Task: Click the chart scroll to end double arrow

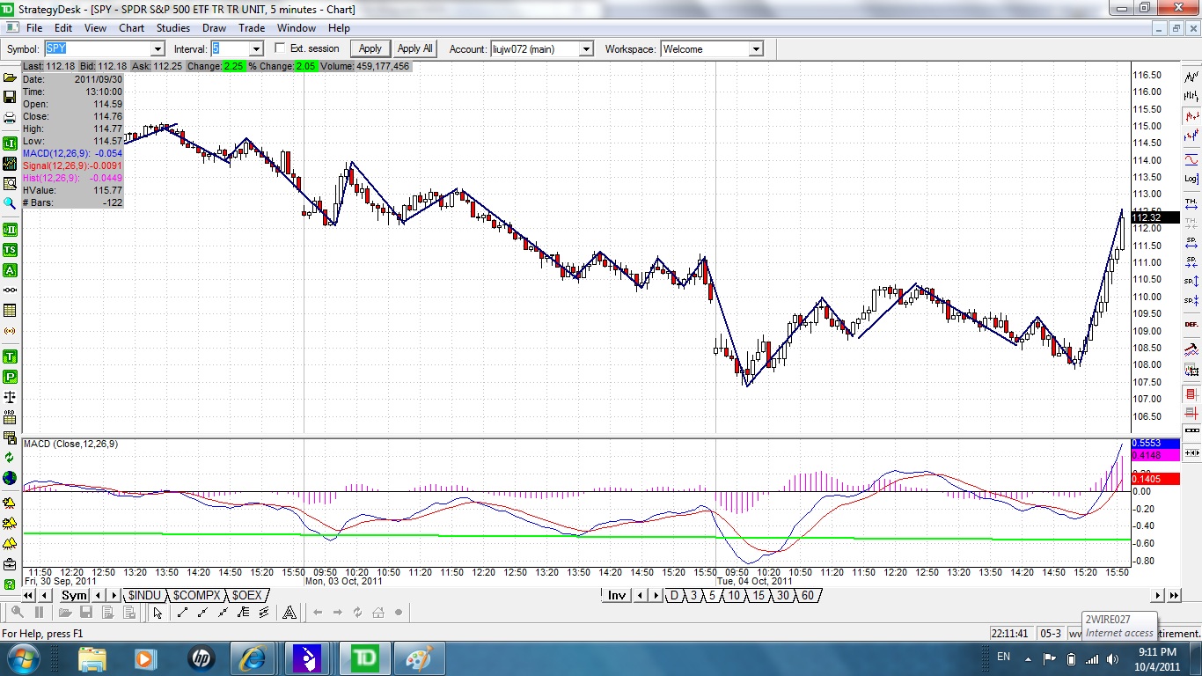Action: coord(1174,596)
